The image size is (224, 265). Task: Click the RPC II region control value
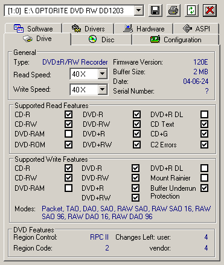click(x=99, y=237)
